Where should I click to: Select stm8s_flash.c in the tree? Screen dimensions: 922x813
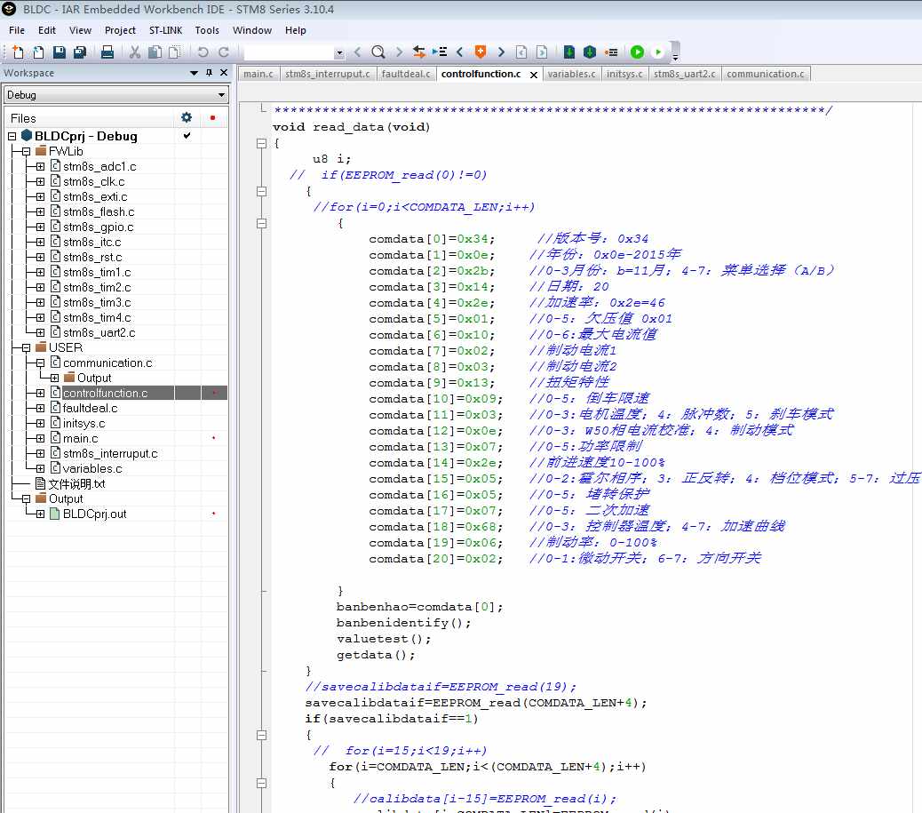tap(99, 211)
